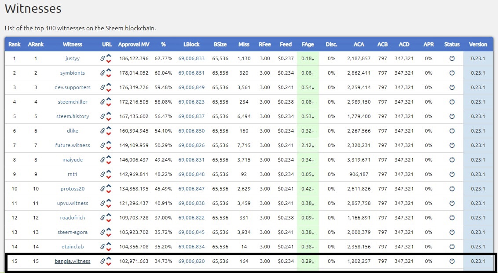
Task: Open the justyy witness profile link
Action: pos(73,58)
